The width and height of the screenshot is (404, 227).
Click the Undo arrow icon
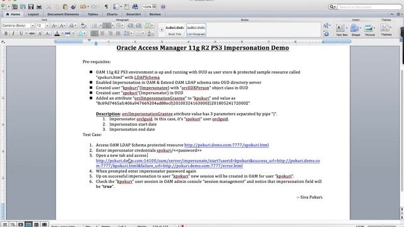(83, 7)
